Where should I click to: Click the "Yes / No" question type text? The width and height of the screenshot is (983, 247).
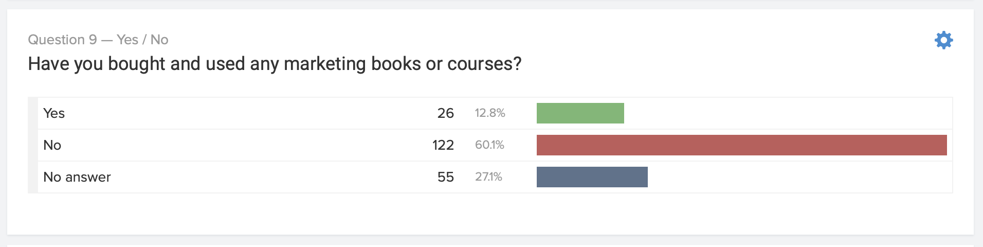click(142, 40)
